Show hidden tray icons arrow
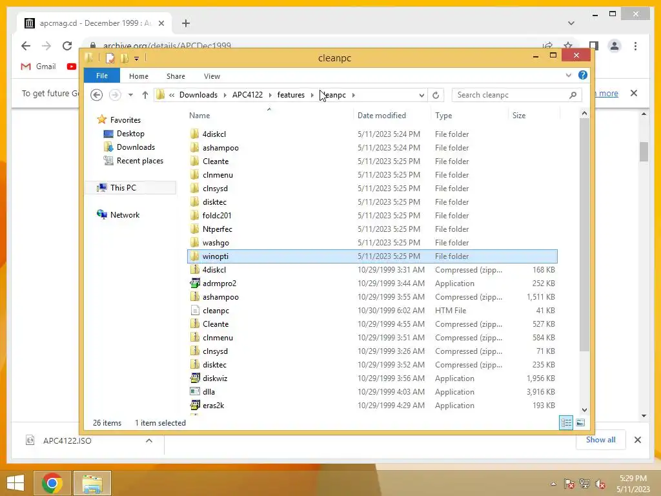The width and height of the screenshot is (661, 496). (x=553, y=484)
